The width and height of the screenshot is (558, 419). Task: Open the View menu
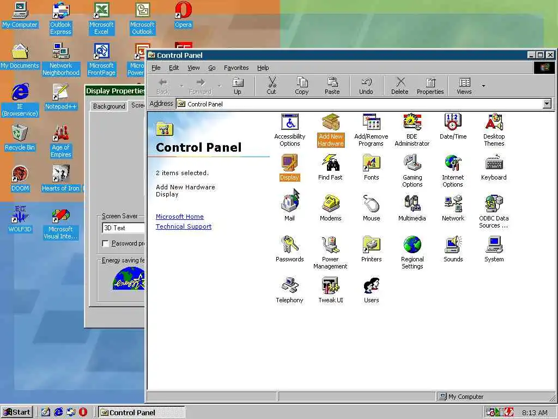tap(193, 68)
